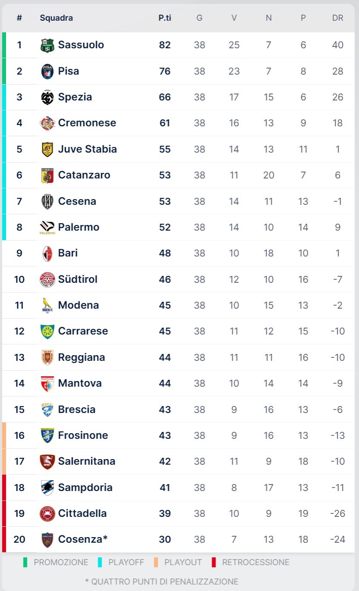The height and width of the screenshot is (591, 359).
Task: Click the Palermo team logo
Action: [x=47, y=227]
